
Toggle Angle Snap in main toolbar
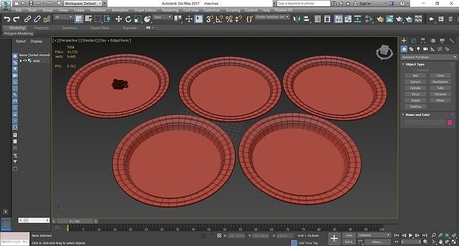coord(219,19)
